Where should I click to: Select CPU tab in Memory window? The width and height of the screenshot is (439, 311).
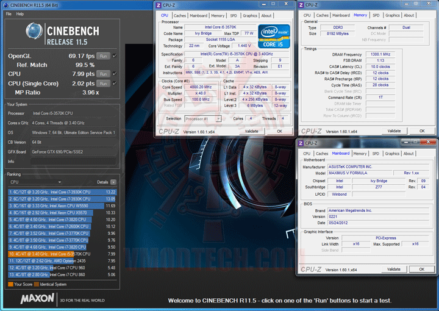[307, 15]
